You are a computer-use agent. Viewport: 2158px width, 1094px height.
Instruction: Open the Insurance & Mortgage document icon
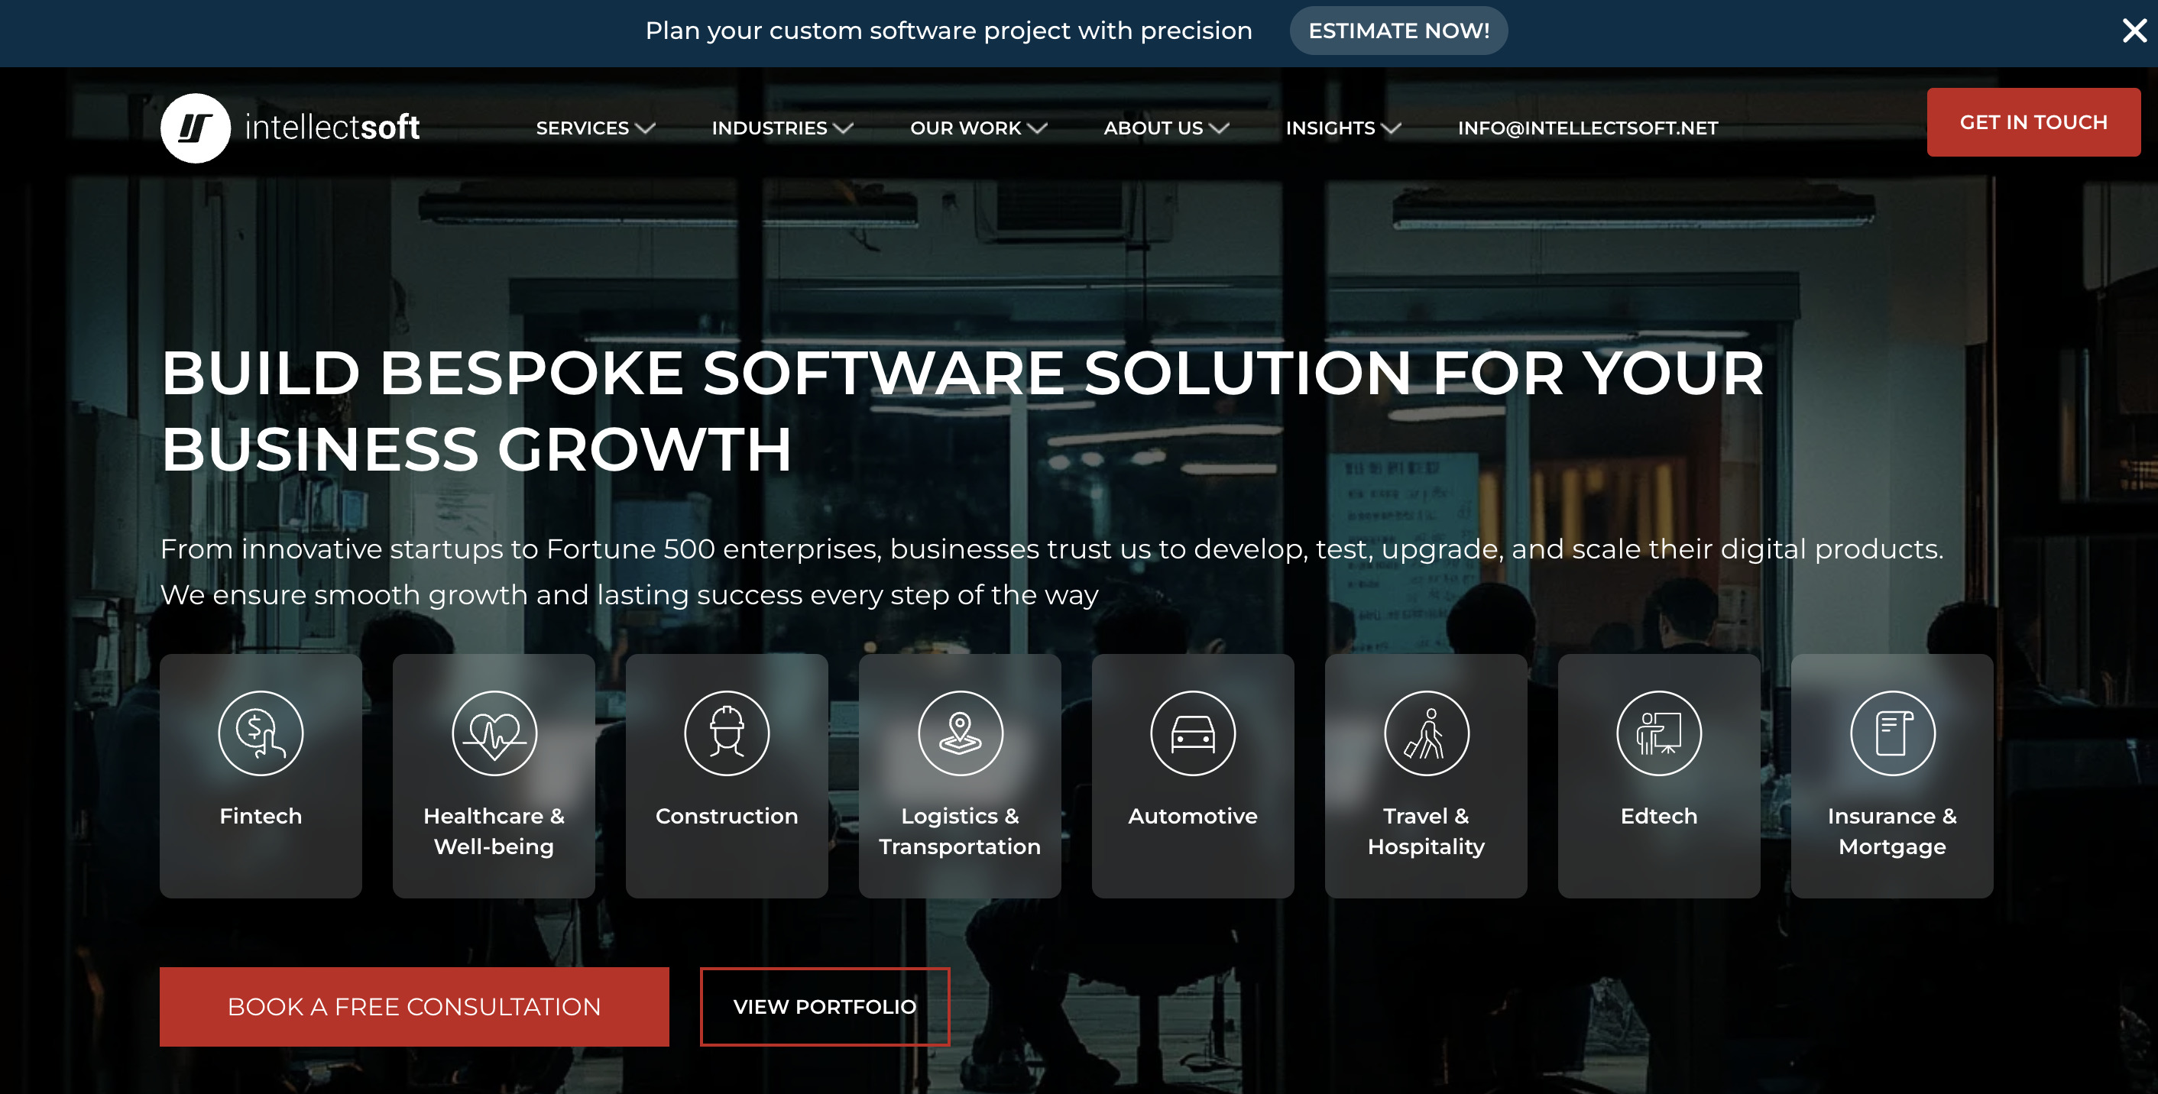click(x=1891, y=733)
